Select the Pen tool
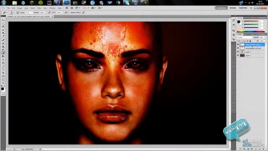 pos(3,66)
